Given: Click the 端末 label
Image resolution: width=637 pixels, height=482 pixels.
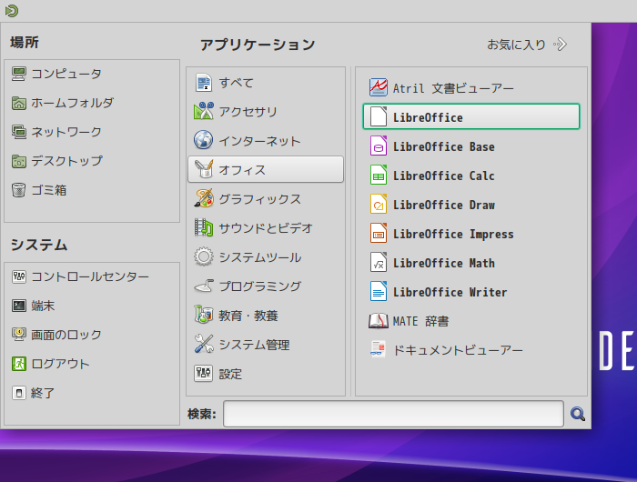Looking at the screenshot, I should (43, 306).
